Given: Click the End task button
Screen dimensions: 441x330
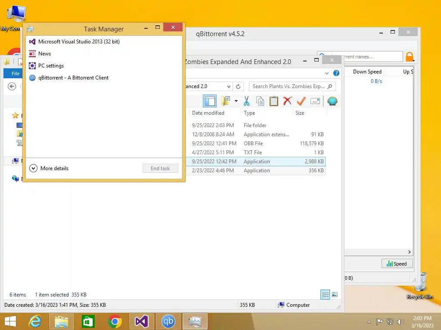Looking at the screenshot, I should click(160, 168).
